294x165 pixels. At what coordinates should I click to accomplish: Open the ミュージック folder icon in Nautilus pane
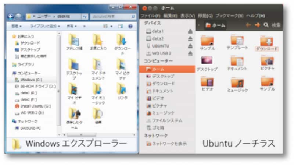click(x=237, y=85)
